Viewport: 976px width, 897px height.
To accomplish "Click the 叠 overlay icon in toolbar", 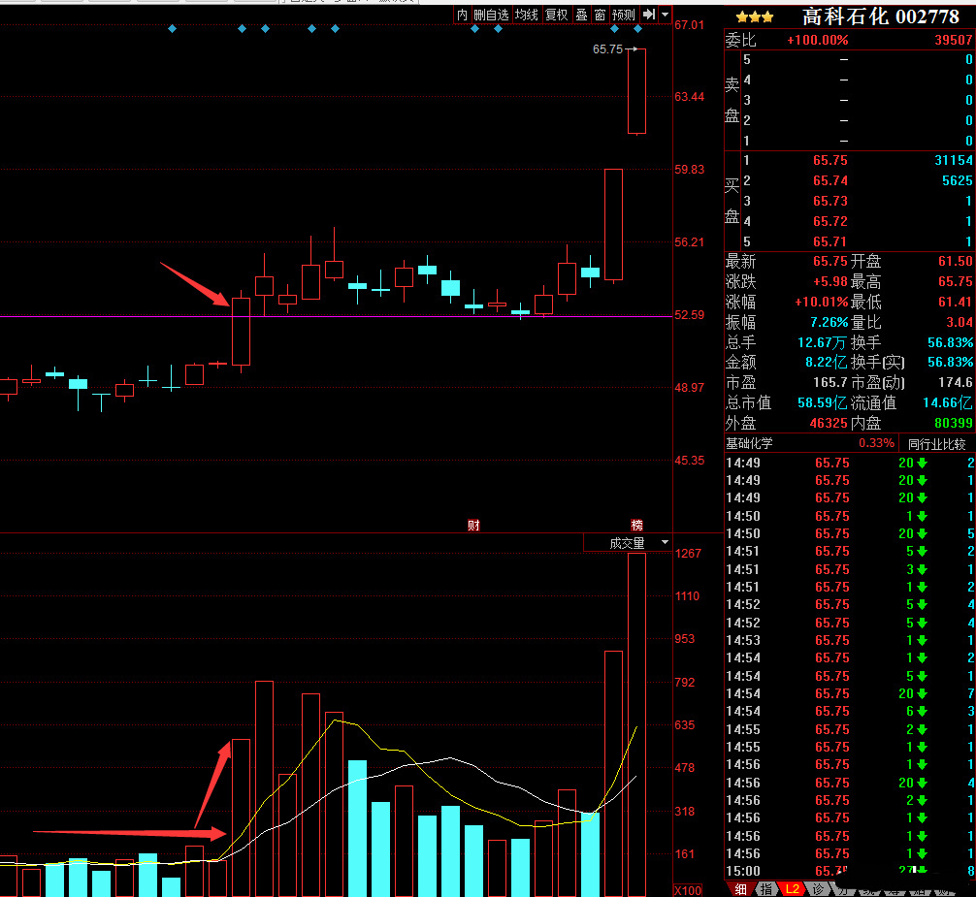I will click(581, 15).
